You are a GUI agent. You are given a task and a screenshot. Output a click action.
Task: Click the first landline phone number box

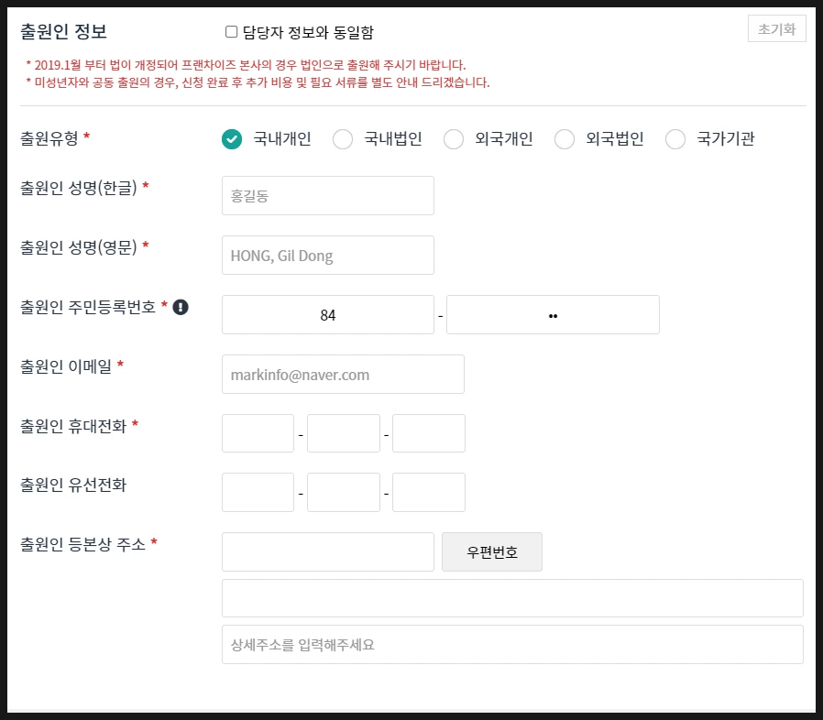(258, 492)
